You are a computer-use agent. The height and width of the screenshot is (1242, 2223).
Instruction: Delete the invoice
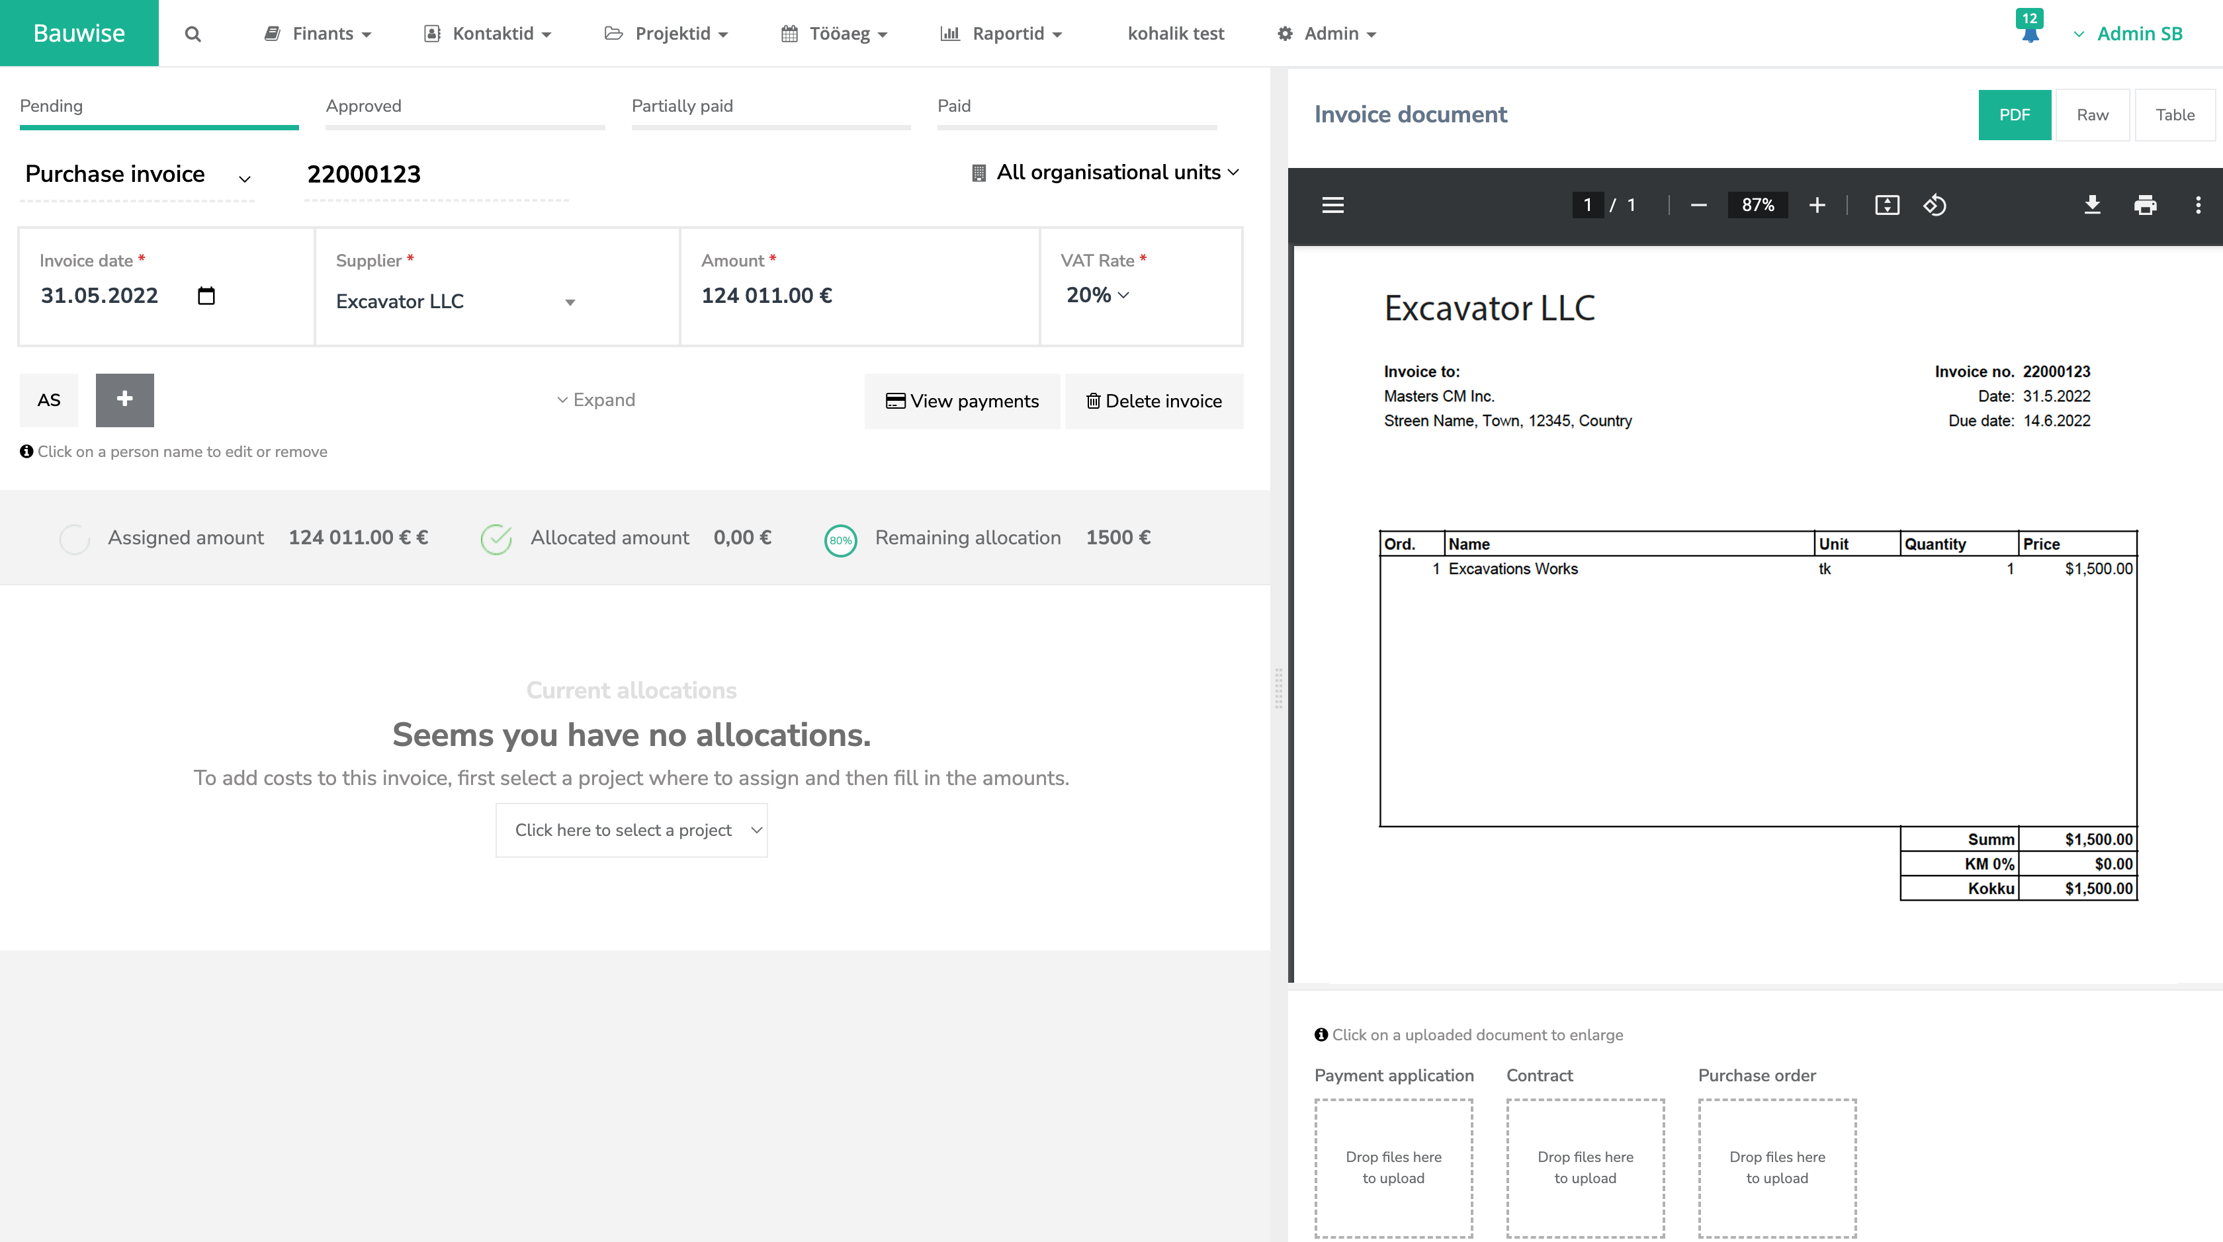coord(1154,400)
